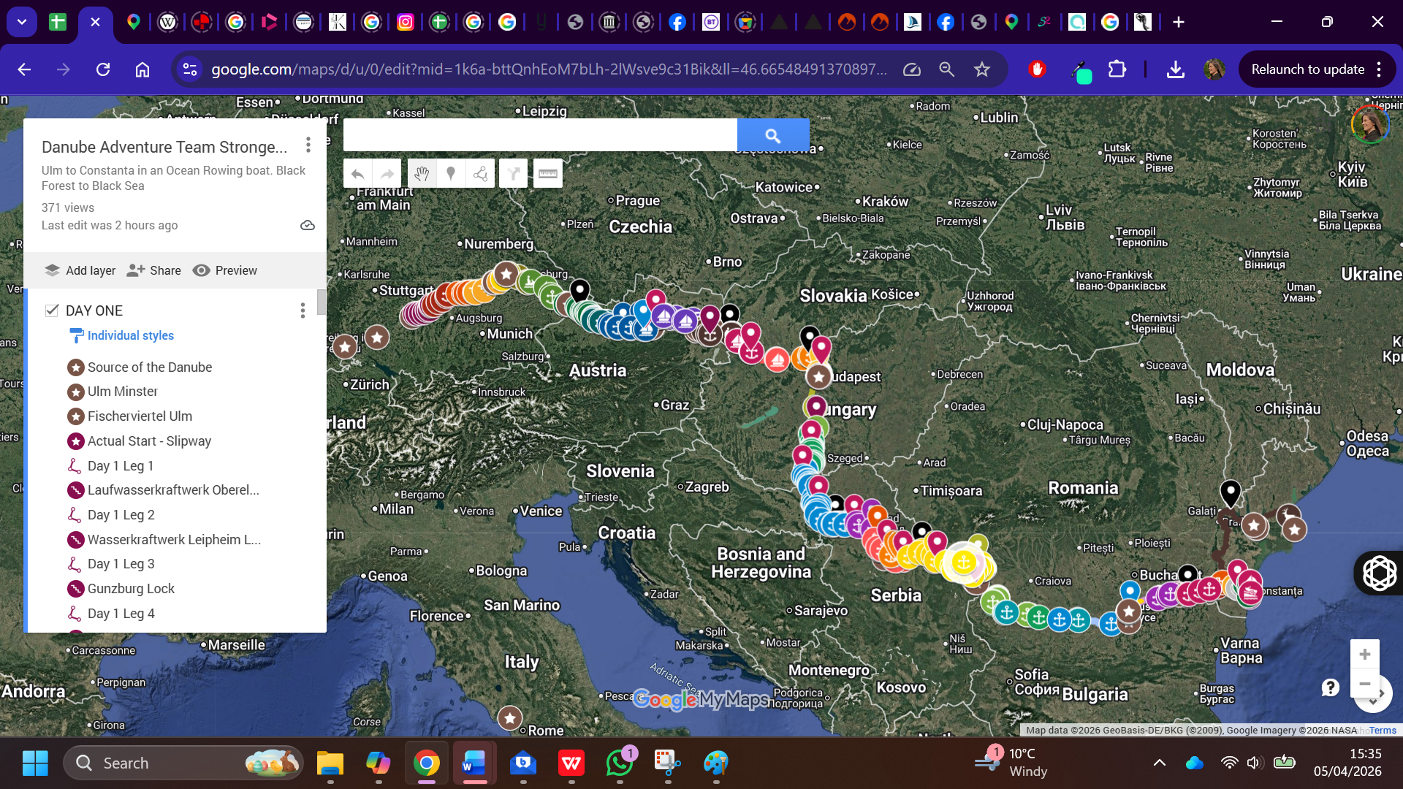1403x789 pixels.
Task: Open the Share dialog
Action: tap(154, 270)
